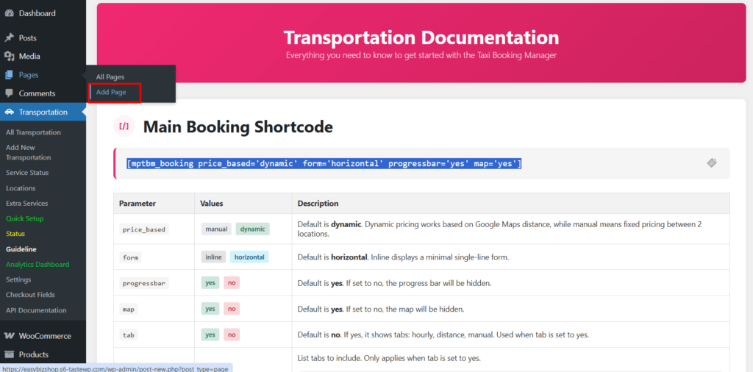Click the 'horizontal' value badge
Viewport: 753px width, 372px height.
[x=249, y=257]
